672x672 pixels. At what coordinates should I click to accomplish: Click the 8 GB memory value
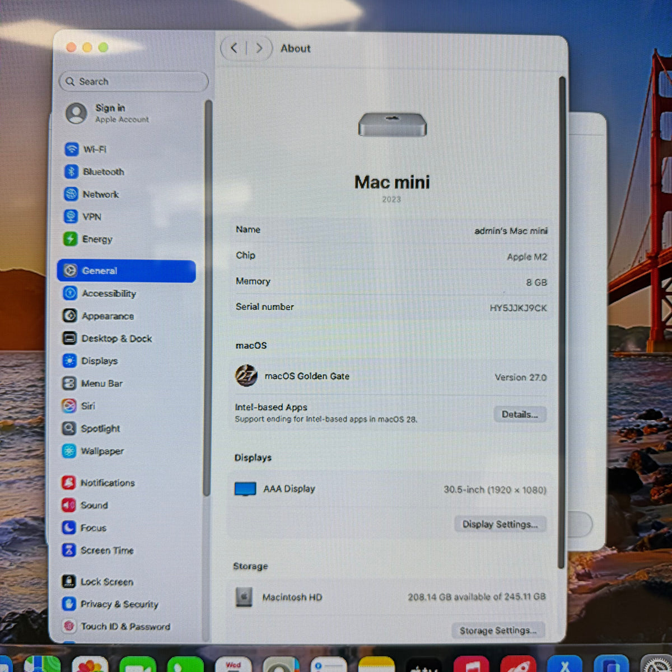[536, 283]
